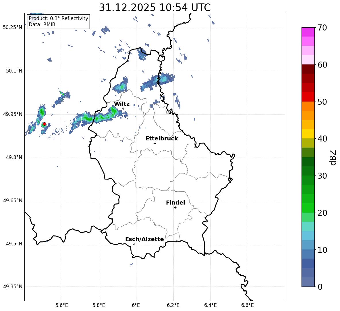The height and width of the screenshot is (311, 340).
Task: Click the Ettelbruck station cross marker
Action: (155, 143)
